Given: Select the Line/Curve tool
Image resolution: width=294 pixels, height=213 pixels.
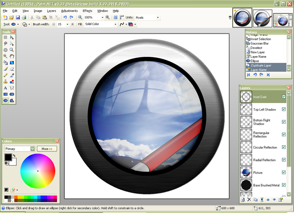Looking at the screenshot, I should (x=12, y=88).
